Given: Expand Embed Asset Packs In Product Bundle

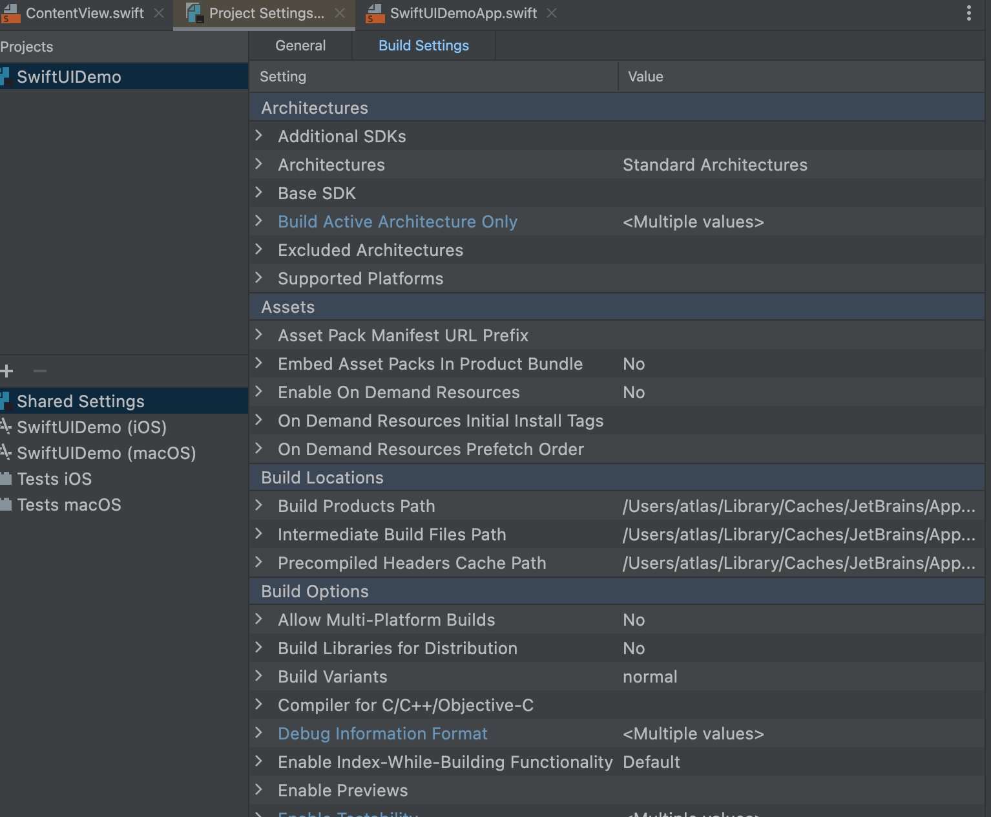Looking at the screenshot, I should pyautogui.click(x=259, y=363).
